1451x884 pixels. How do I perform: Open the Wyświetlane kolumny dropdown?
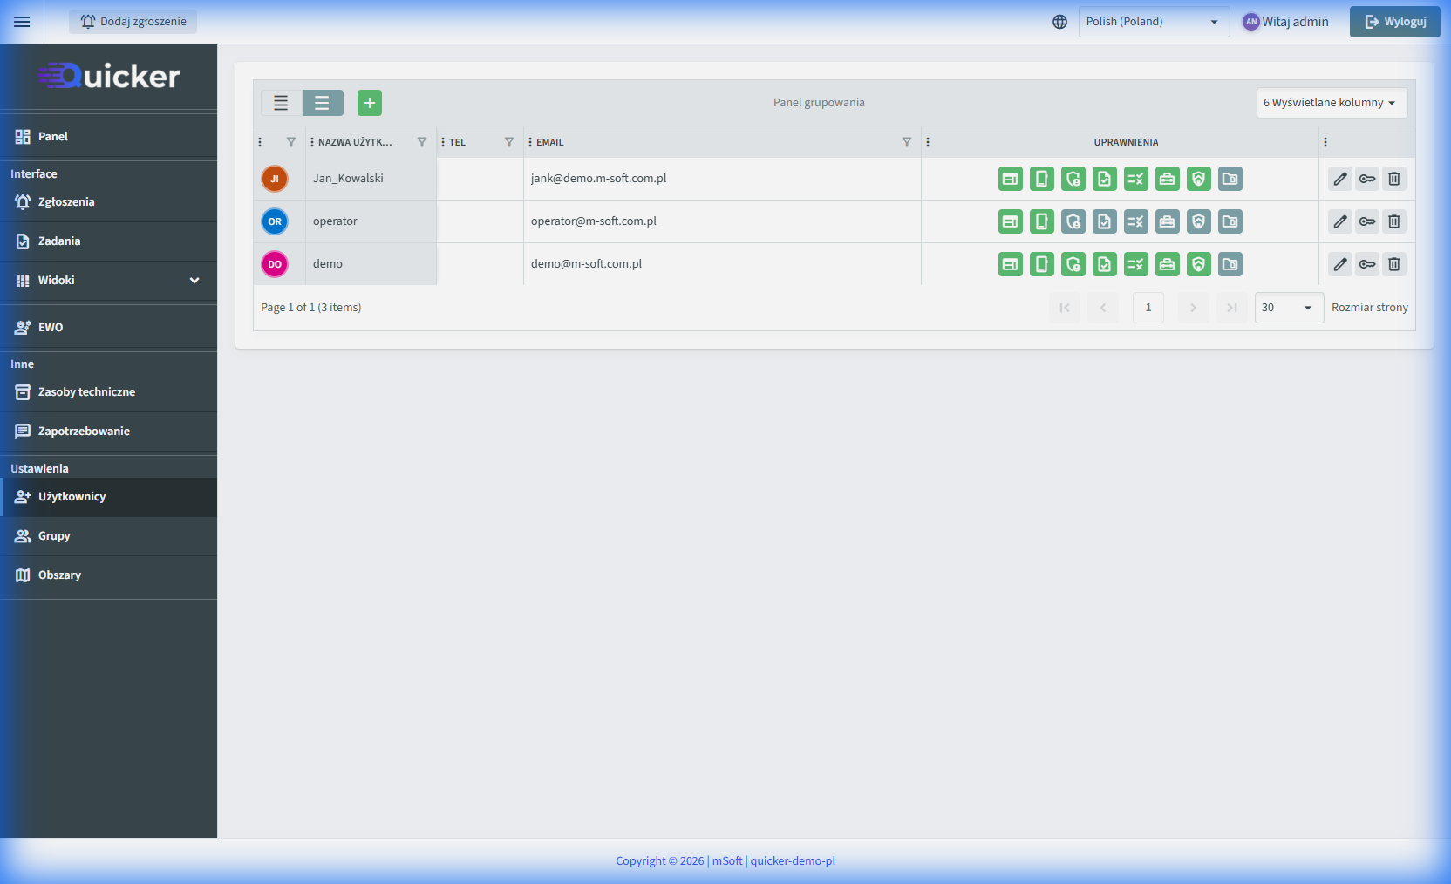1331,103
